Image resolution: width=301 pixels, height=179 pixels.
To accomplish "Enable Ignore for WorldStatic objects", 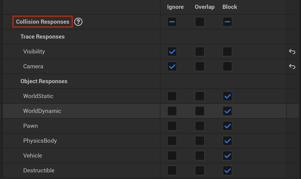I will (172, 96).
